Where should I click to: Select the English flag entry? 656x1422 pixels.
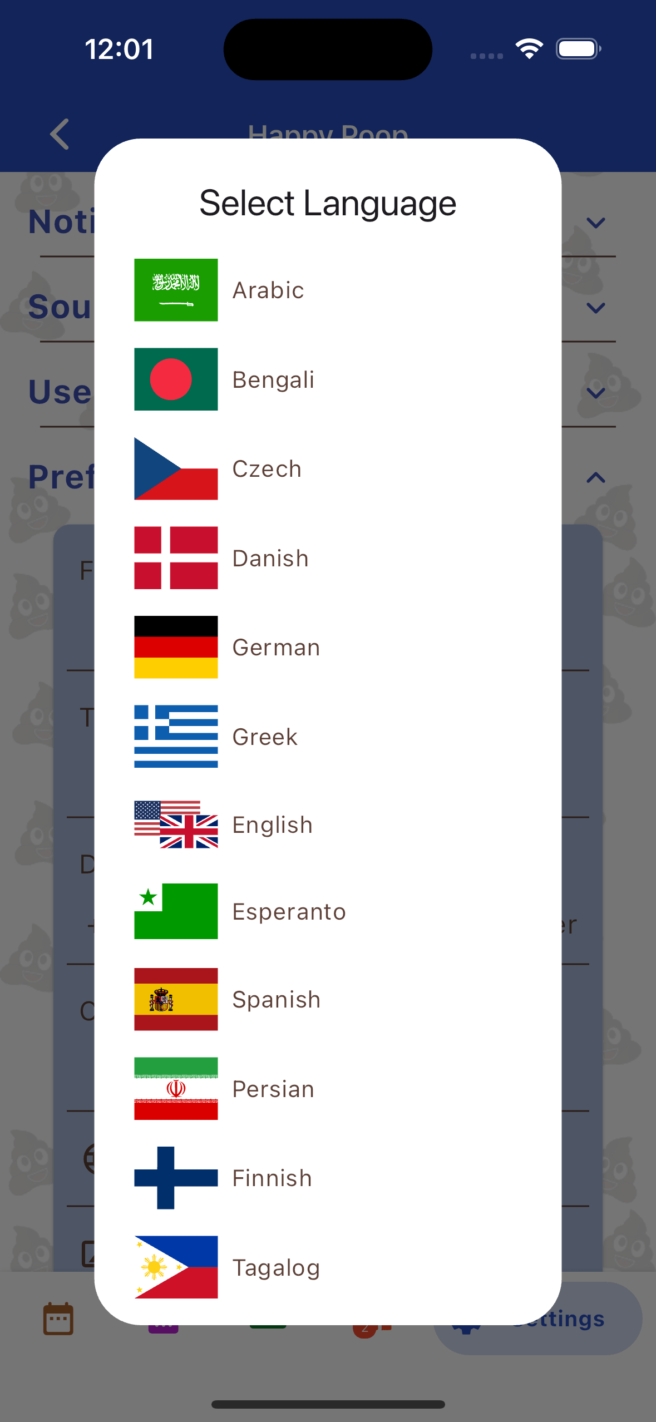[272, 824]
